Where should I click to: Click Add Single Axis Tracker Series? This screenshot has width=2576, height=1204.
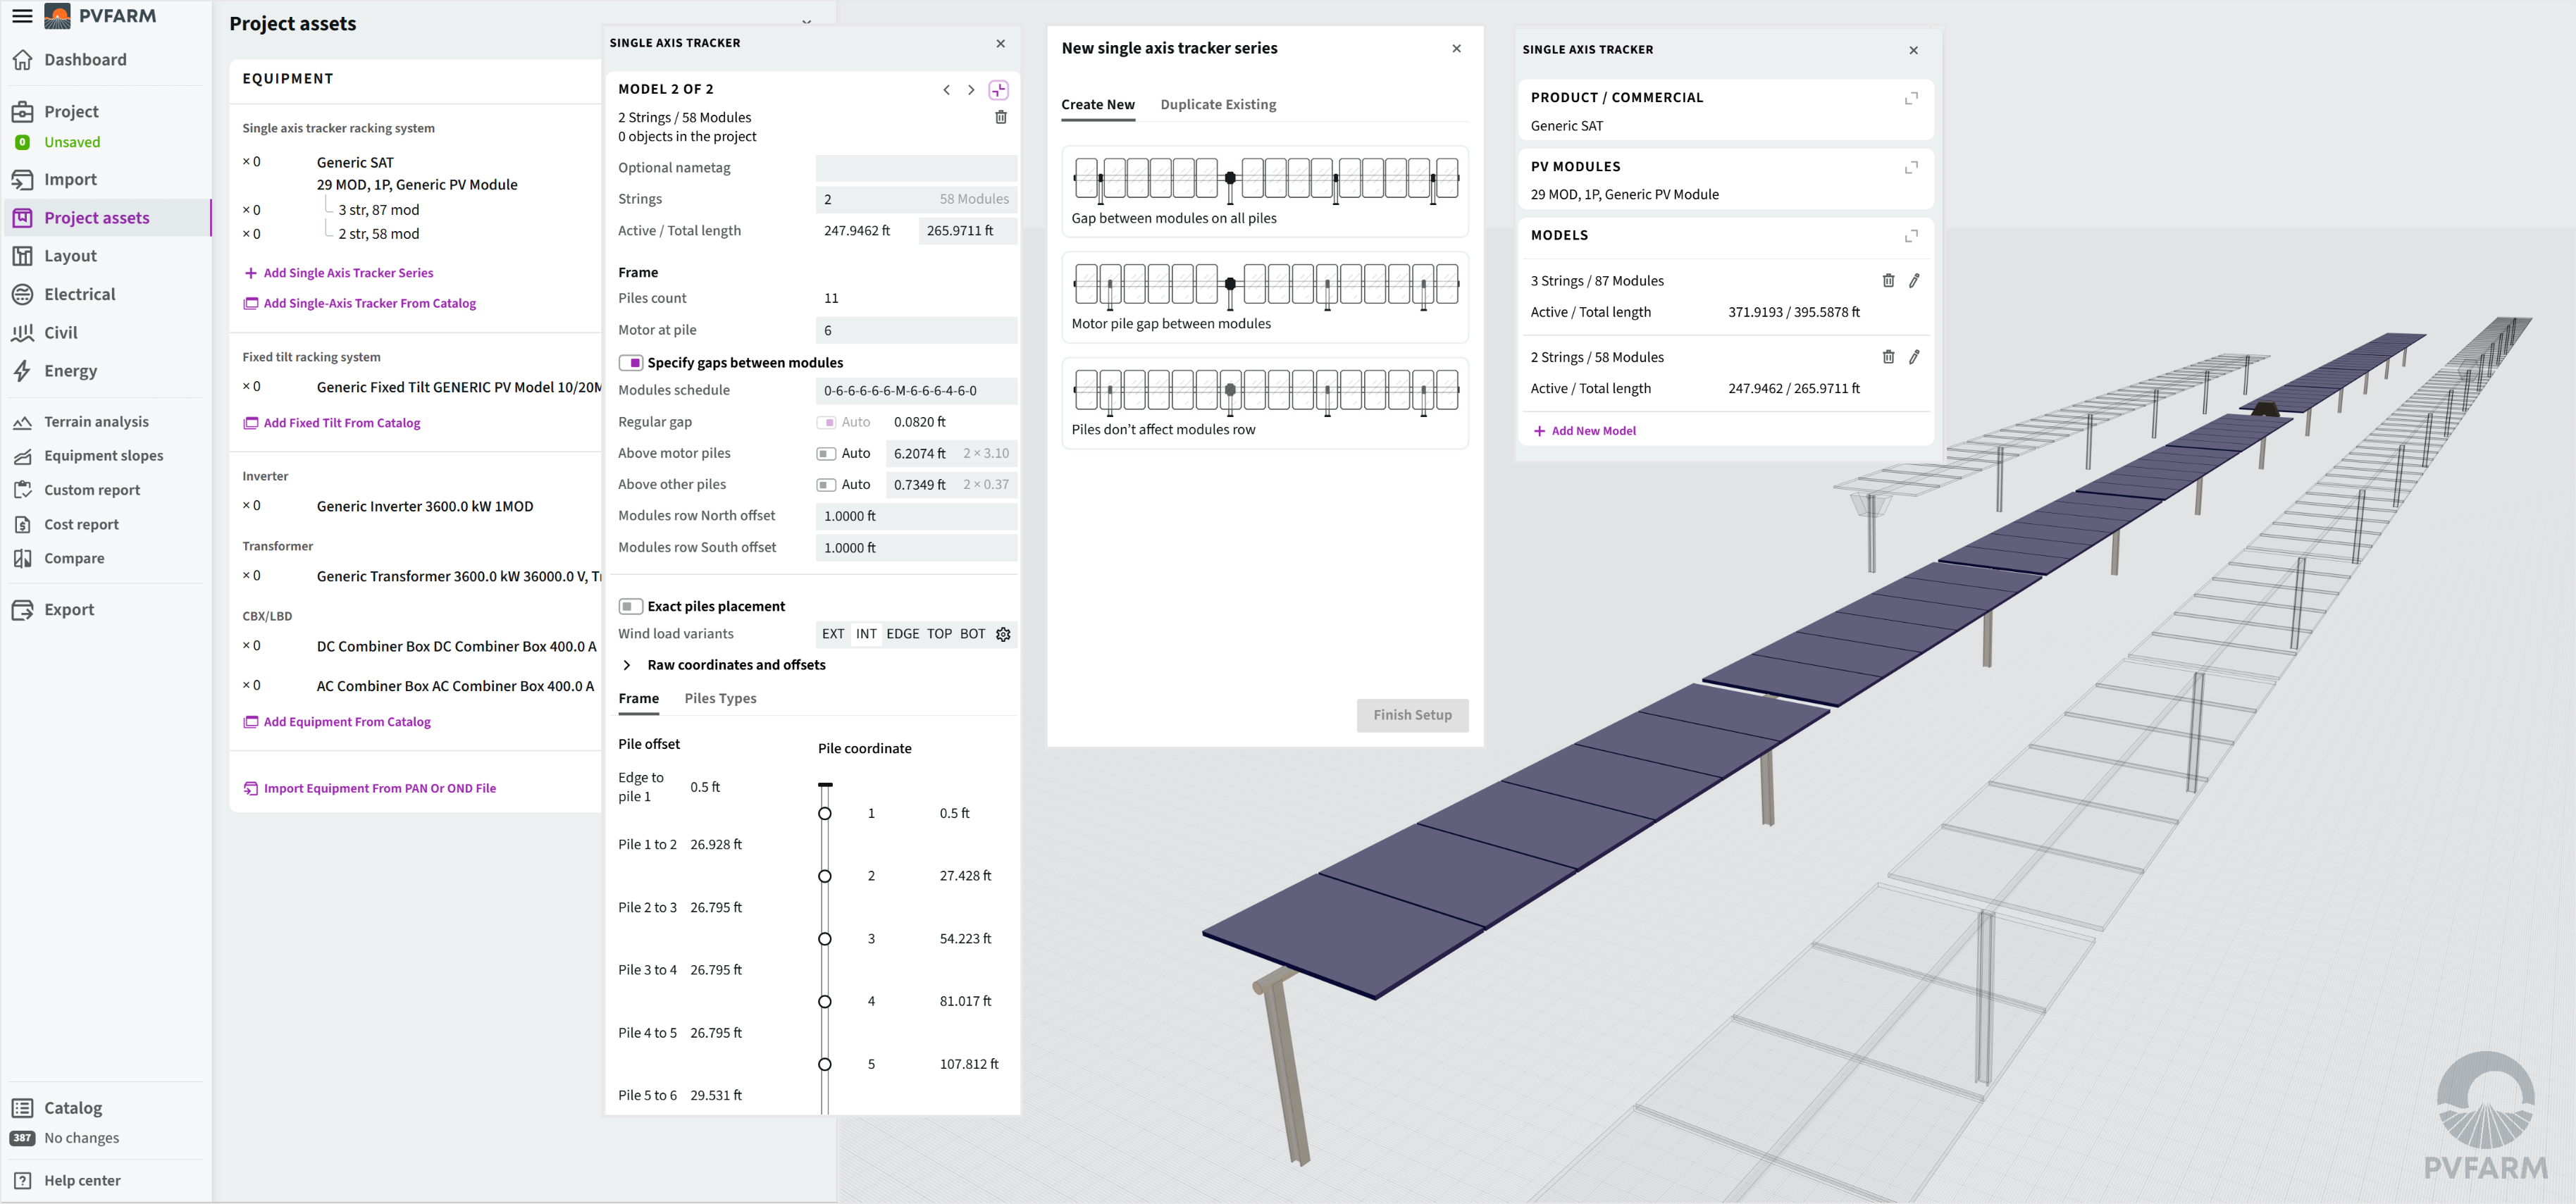click(338, 273)
